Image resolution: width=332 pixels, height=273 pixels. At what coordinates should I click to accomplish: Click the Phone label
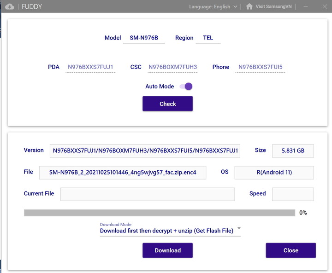220,67
